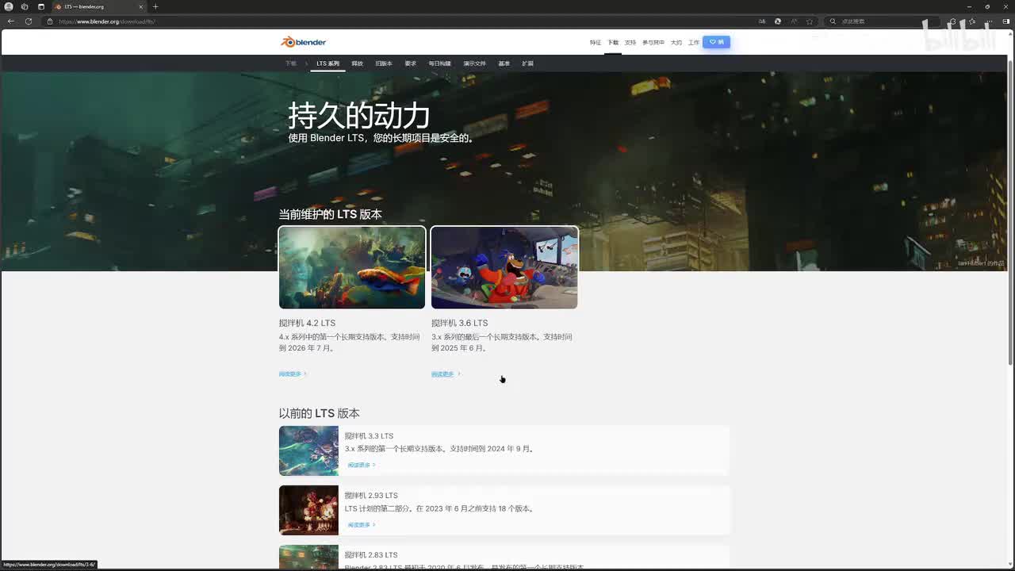Open a new tab with the plus icon
1015x571 pixels.
pos(155,6)
